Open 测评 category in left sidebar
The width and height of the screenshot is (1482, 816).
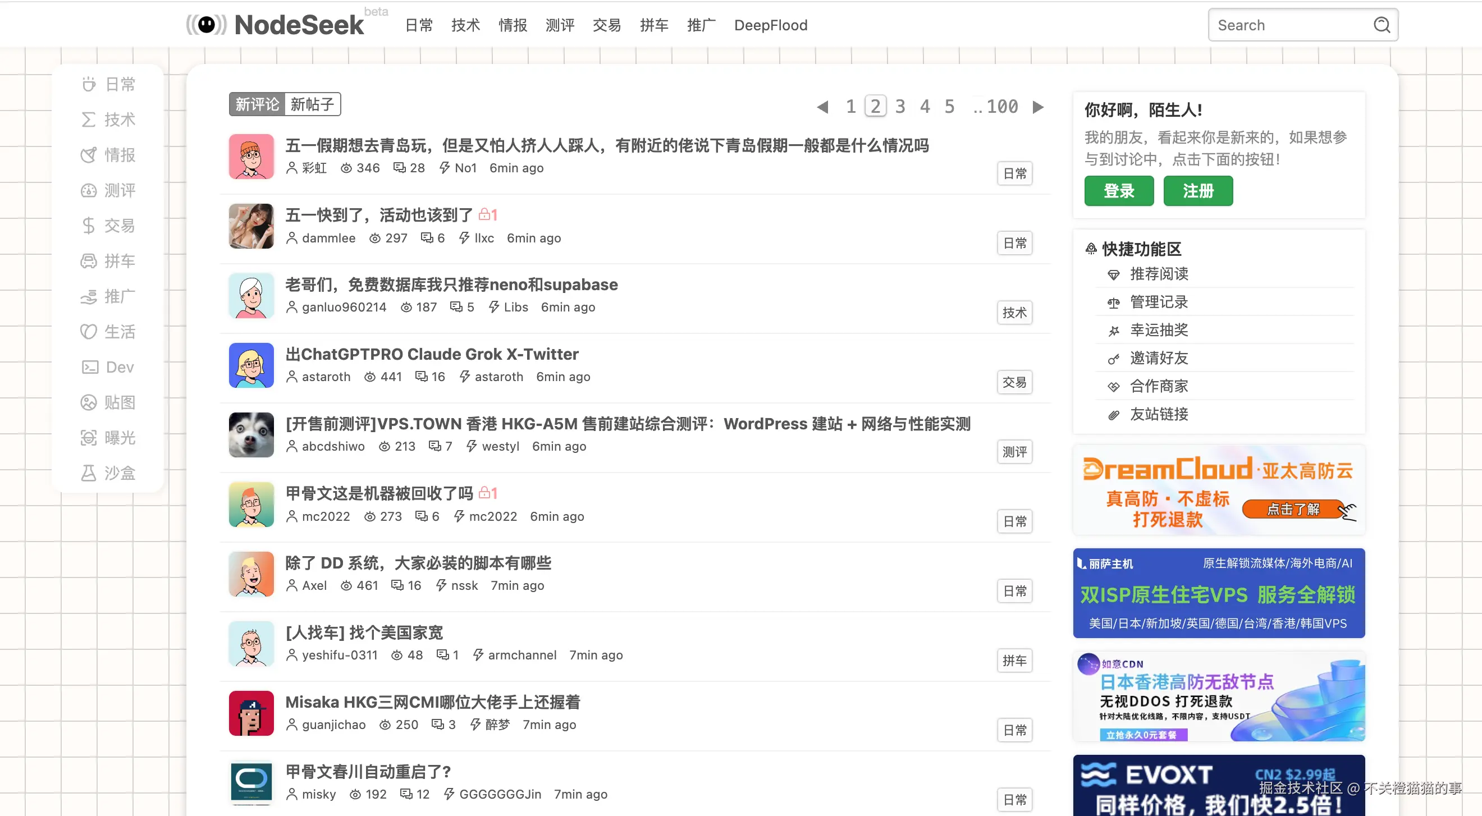pos(108,190)
